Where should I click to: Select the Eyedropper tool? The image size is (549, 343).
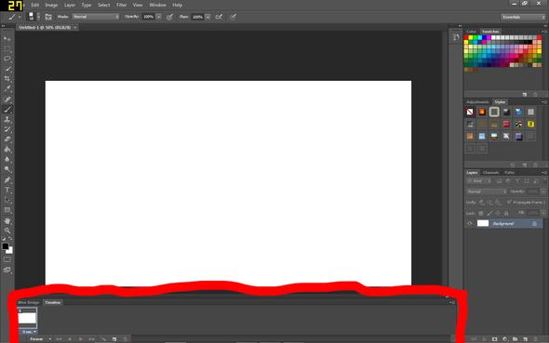pos(7,89)
